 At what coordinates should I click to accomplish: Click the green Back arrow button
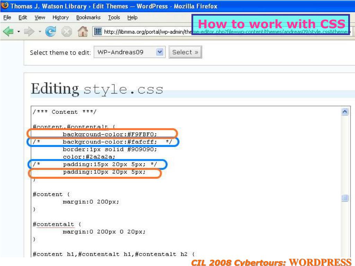click(x=8, y=32)
